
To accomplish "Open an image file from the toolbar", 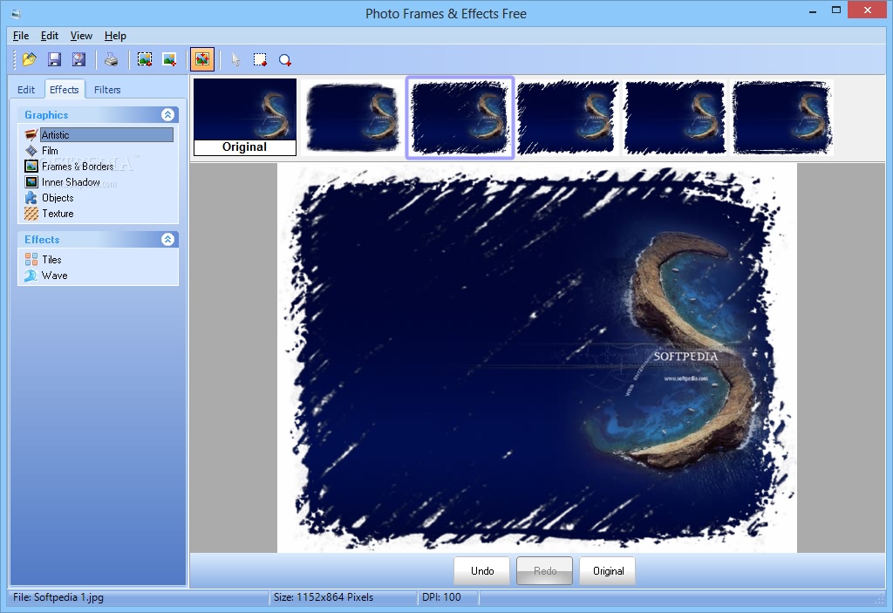I will click(x=29, y=59).
